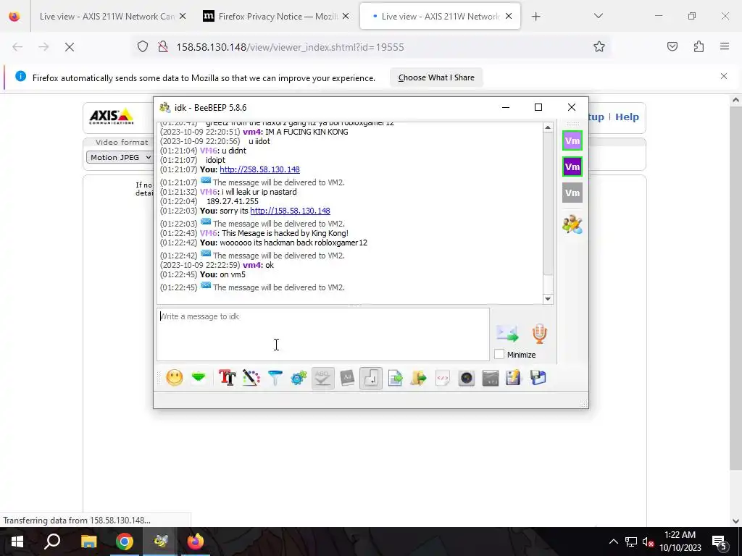The width and height of the screenshot is (742, 556).
Task: Close the Firefox Privacy Notice tab
Action: 346,16
